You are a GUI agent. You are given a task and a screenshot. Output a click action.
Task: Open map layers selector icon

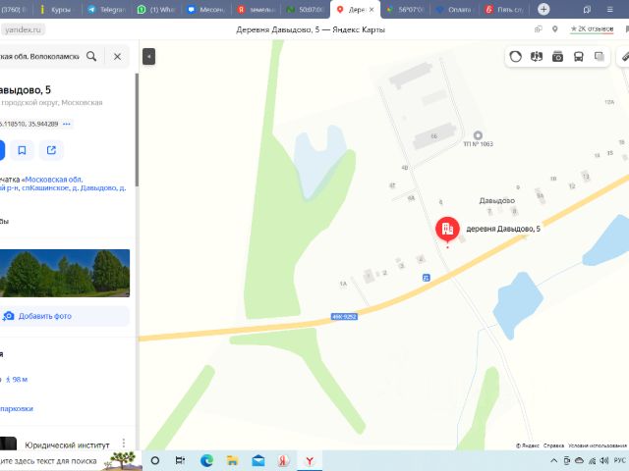click(x=600, y=57)
